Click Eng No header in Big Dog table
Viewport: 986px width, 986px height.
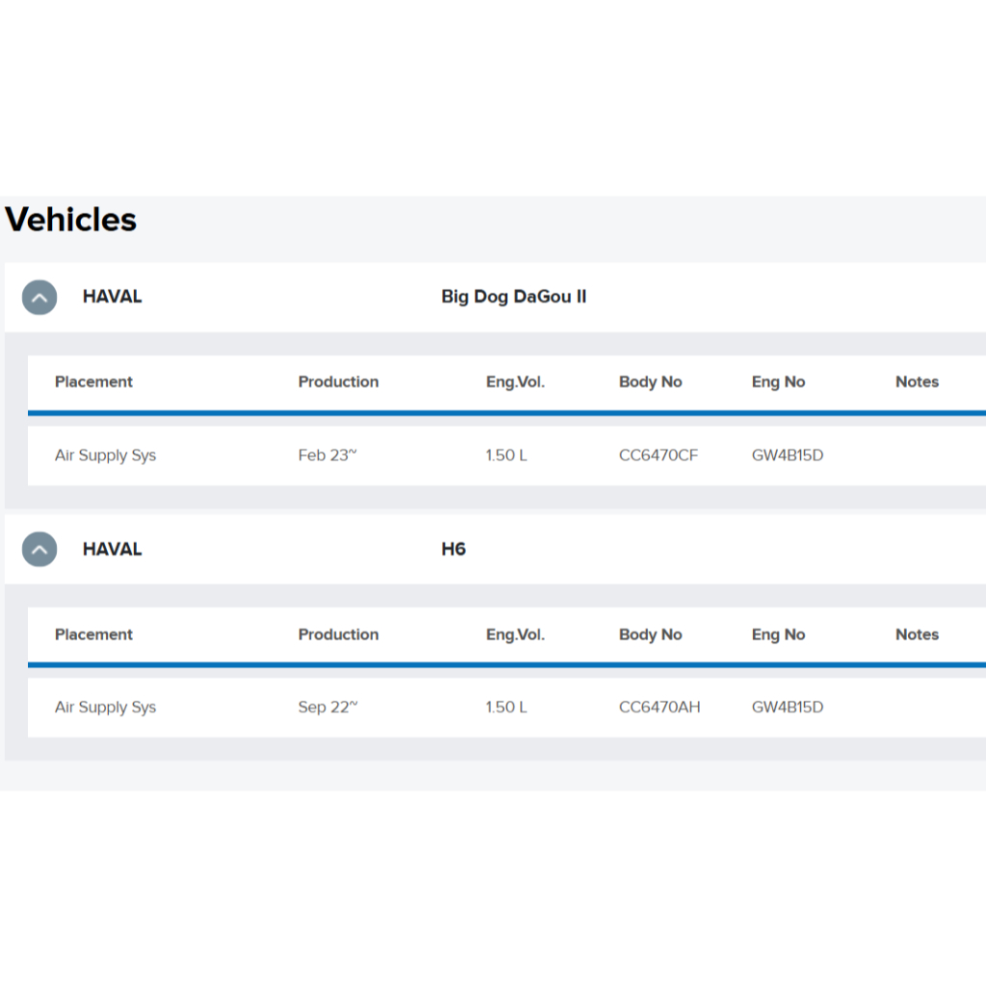tap(778, 382)
